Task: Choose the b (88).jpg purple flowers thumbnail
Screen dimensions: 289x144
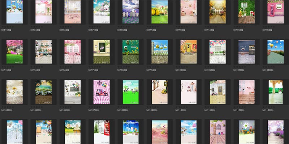Action: [130, 12]
